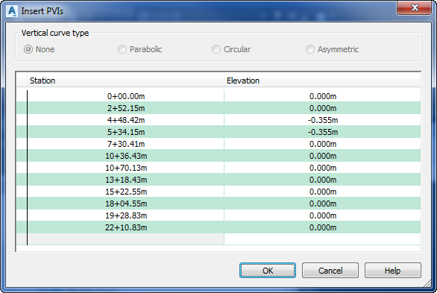This screenshot has width=437, height=293.
Task: Click elevation 0.000m in 10+70.13m row
Action: (322, 168)
